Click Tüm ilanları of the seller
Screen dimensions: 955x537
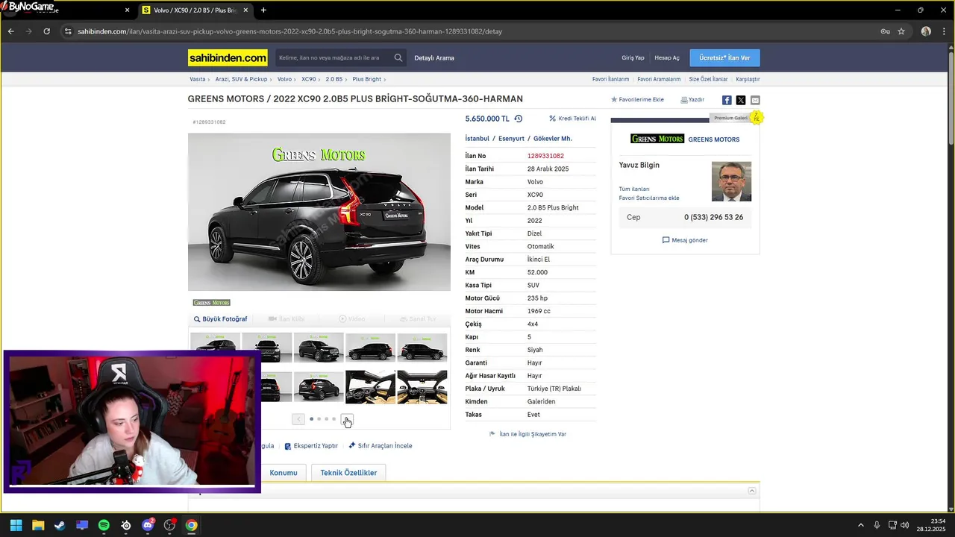pos(634,189)
